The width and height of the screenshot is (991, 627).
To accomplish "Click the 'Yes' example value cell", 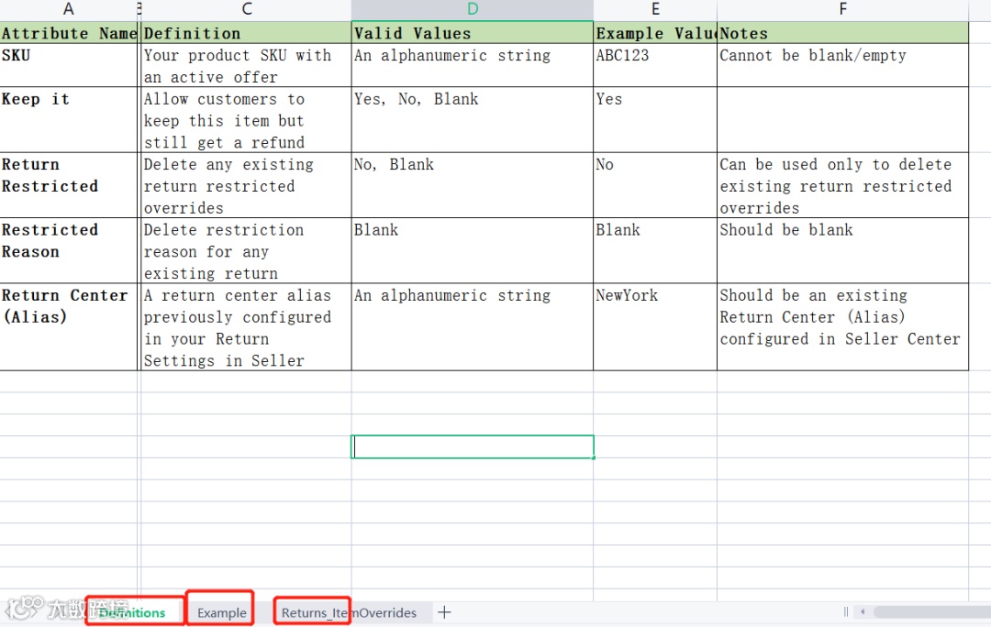I will pos(655,120).
